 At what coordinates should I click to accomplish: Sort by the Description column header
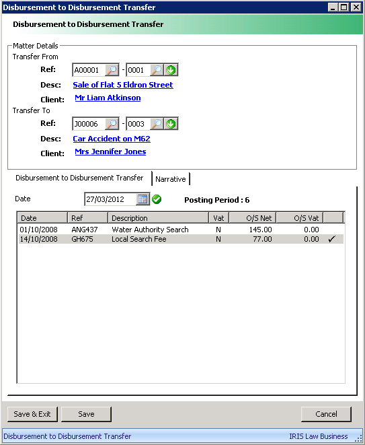(x=158, y=218)
